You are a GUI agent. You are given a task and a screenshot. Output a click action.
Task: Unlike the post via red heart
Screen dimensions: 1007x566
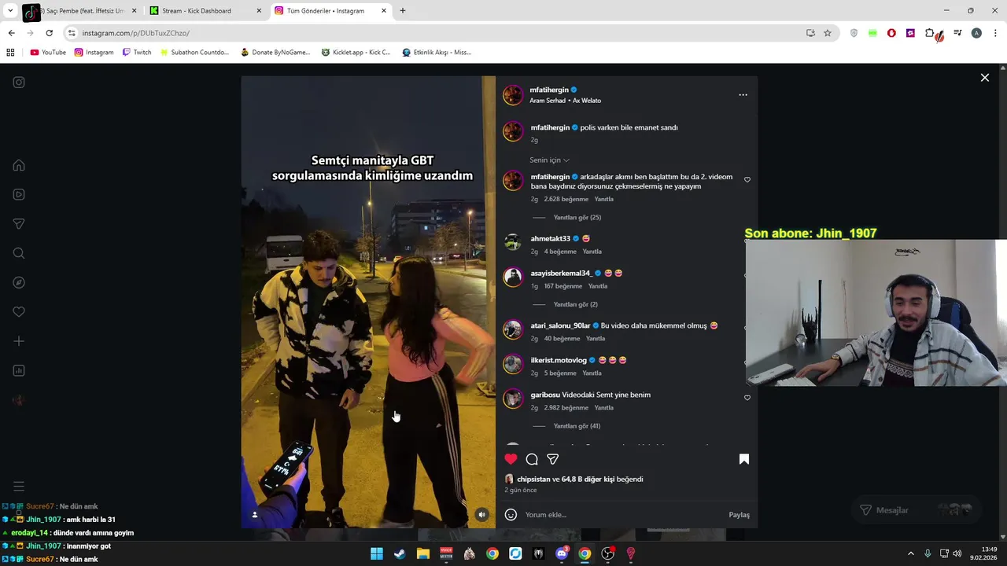[511, 459]
